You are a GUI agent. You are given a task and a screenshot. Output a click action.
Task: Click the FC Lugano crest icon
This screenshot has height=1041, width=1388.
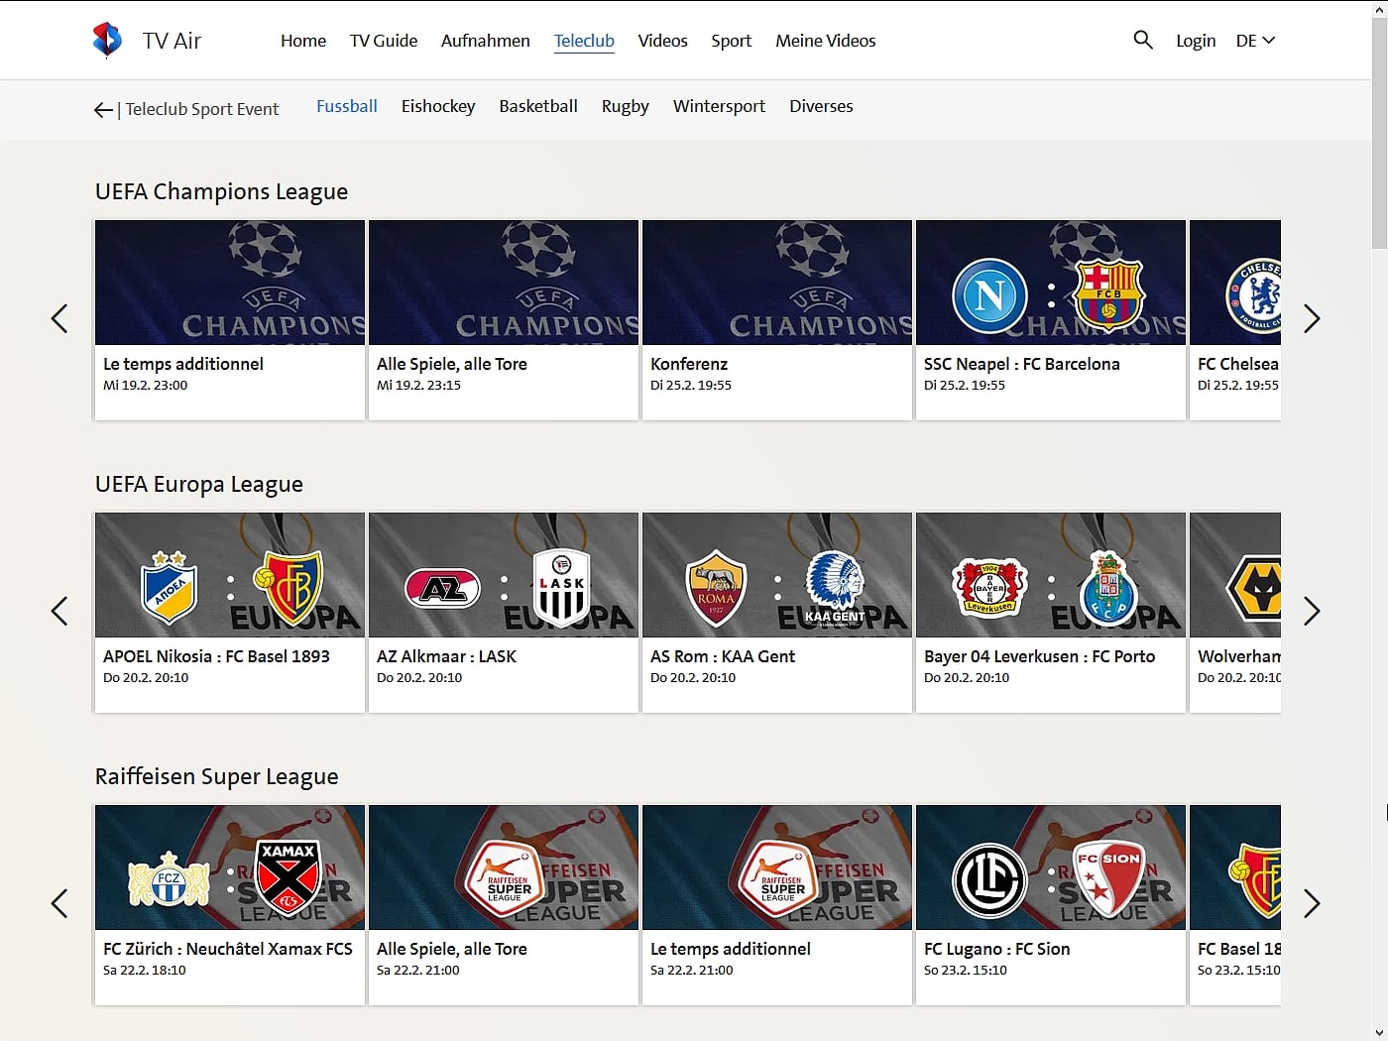(989, 880)
